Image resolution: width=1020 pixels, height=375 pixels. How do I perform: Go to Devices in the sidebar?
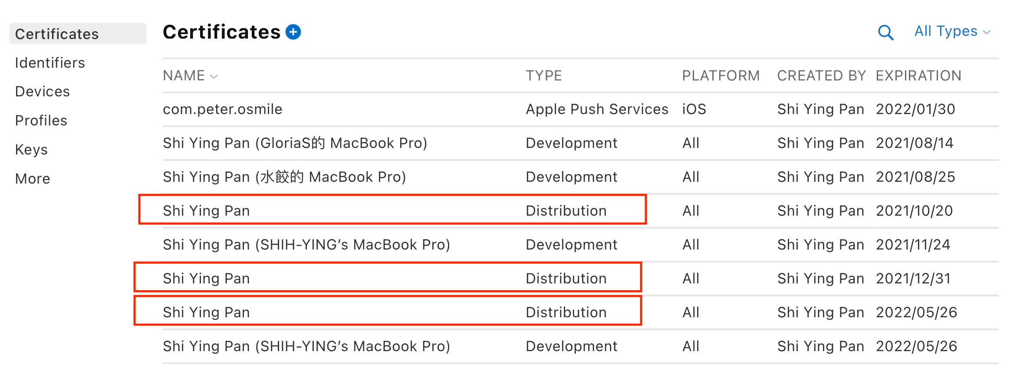point(42,92)
